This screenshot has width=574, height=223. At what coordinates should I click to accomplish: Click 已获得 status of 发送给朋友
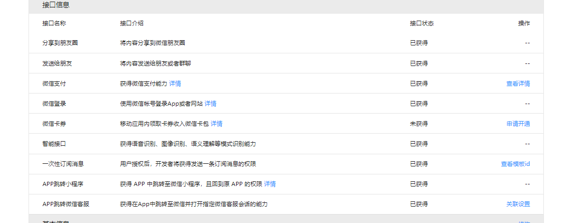click(x=419, y=63)
